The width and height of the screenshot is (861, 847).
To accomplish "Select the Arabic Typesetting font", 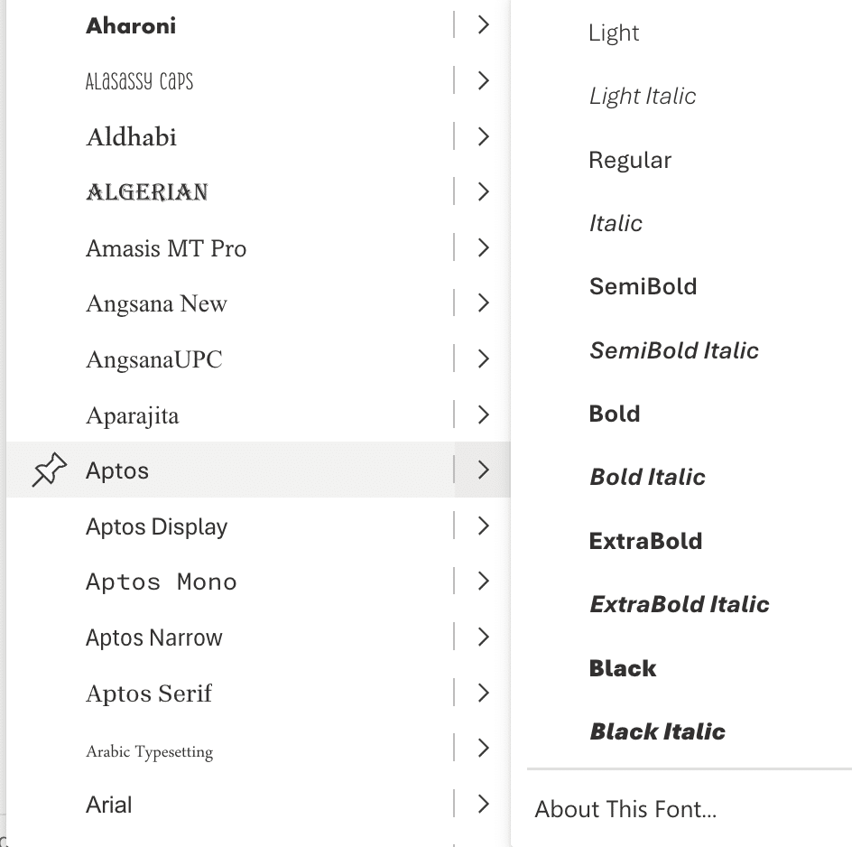I will click(150, 751).
